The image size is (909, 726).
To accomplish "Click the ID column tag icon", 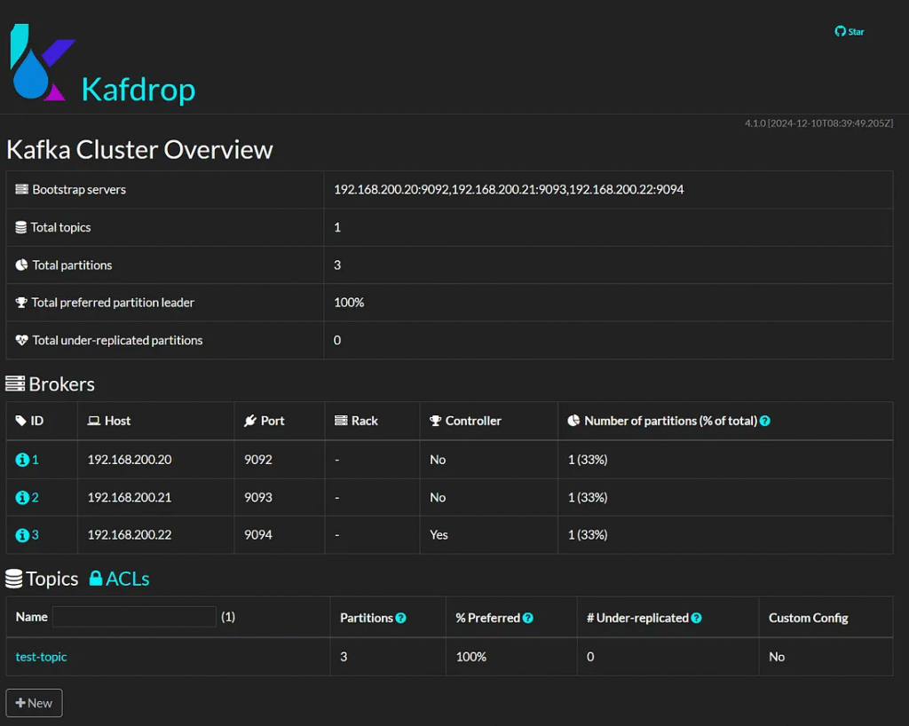I will click(21, 421).
